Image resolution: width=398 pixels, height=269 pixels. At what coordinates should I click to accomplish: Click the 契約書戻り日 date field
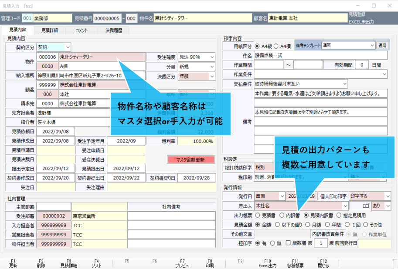pyautogui.click(x=197, y=178)
